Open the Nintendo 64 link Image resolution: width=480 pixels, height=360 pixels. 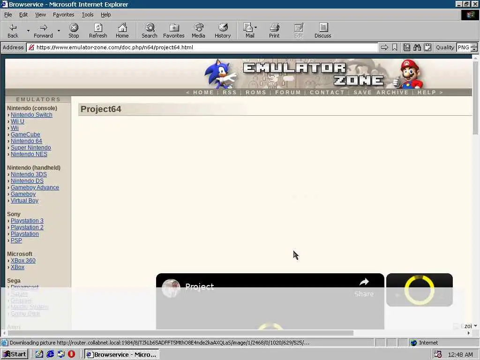point(26,141)
